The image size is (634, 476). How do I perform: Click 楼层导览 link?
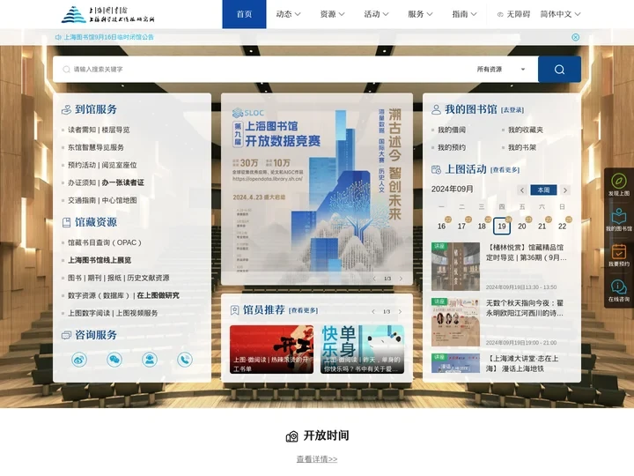(x=115, y=130)
